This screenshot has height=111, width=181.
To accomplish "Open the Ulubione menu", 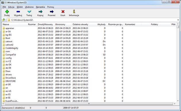I will (29, 7).
